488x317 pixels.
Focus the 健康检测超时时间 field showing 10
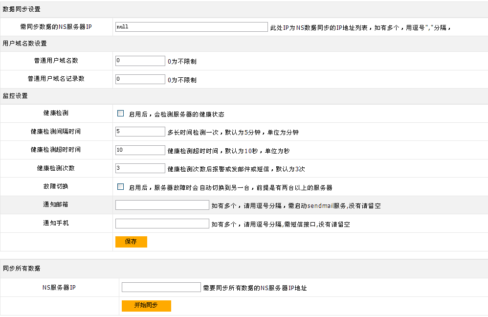click(x=140, y=150)
